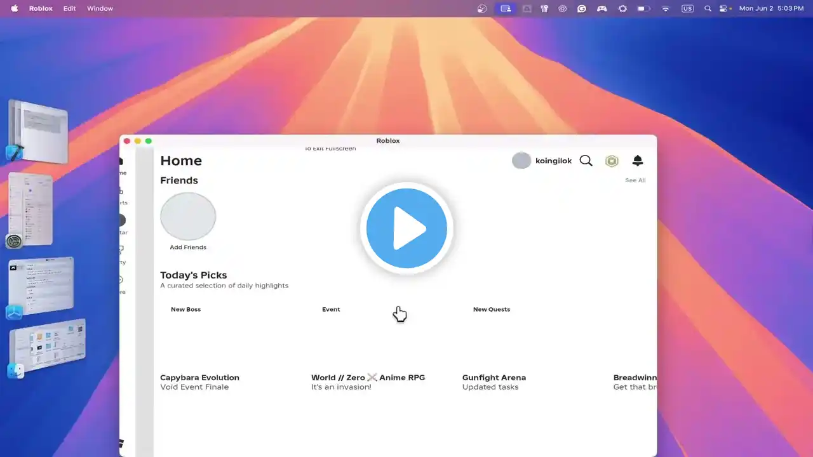Screen dimensions: 813x457
Task: Play the video with the blue play button
Action: tap(406, 228)
